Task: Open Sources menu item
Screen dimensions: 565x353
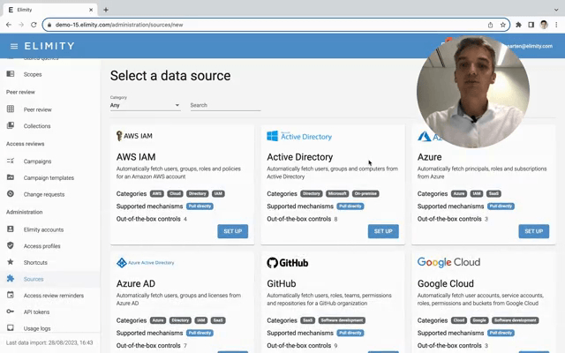Action: 34,279
